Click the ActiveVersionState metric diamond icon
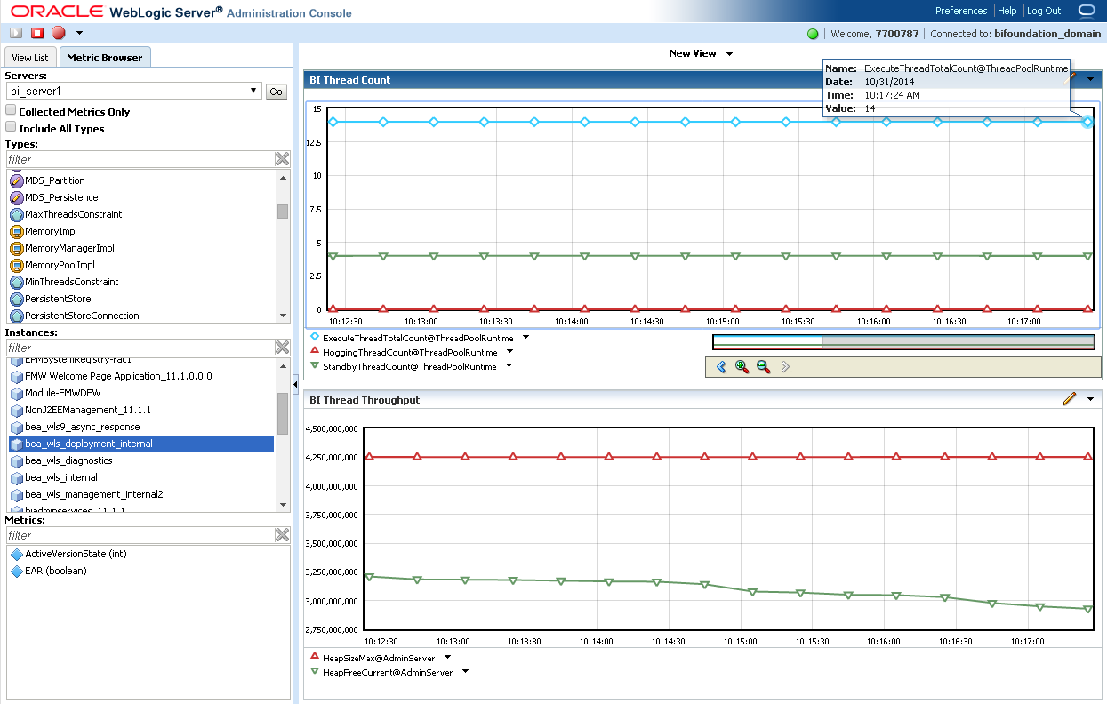The width and height of the screenshot is (1107, 704). tap(16, 554)
